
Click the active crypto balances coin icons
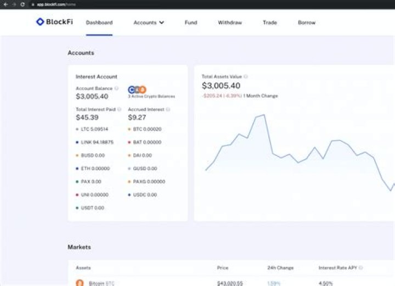(x=137, y=89)
